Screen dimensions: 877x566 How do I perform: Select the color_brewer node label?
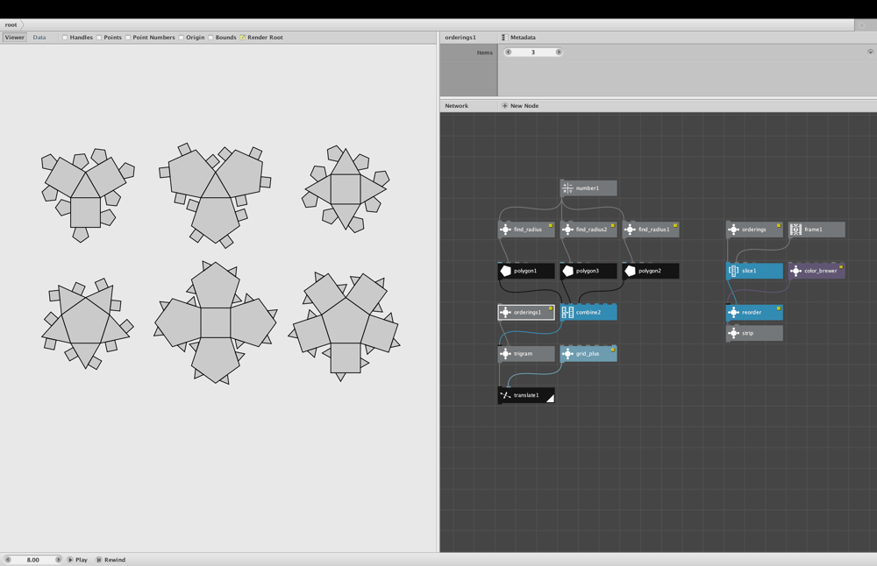(821, 271)
